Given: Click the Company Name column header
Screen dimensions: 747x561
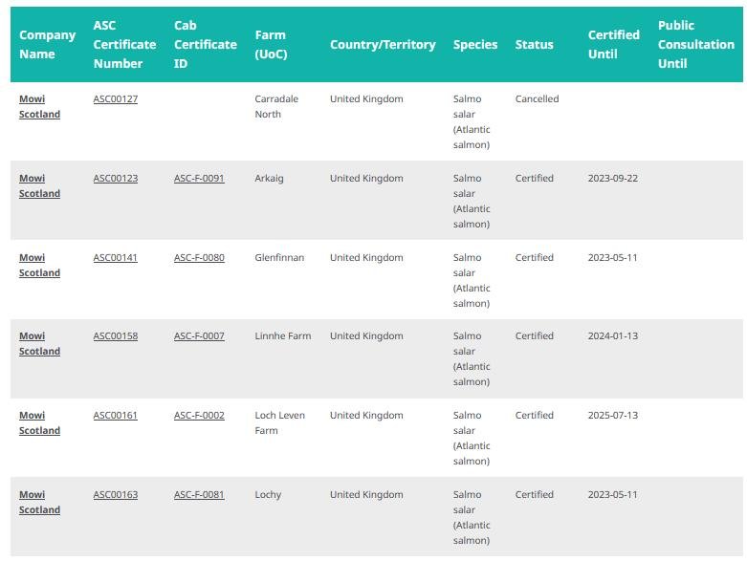Looking at the screenshot, I should click(47, 45).
